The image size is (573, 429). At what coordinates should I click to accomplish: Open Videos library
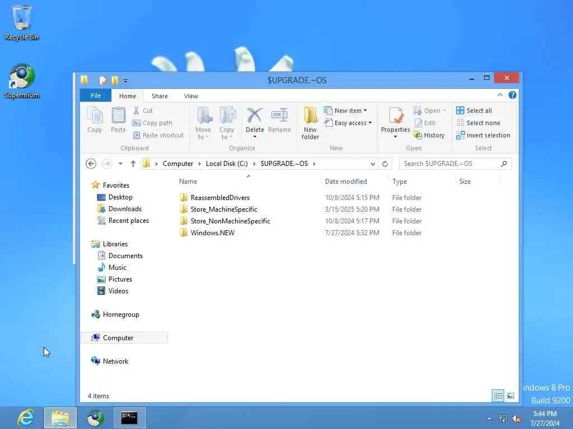(x=113, y=290)
